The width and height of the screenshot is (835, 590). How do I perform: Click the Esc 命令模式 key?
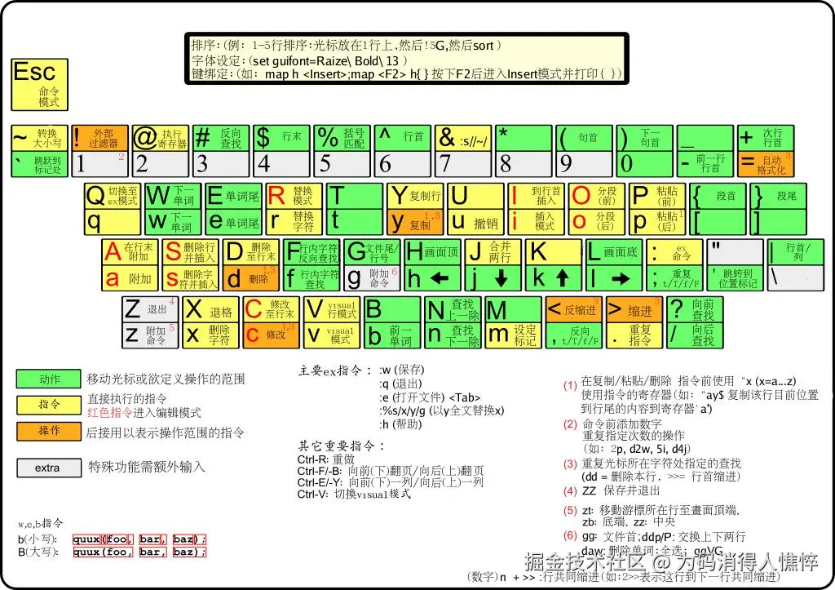pos(39,85)
